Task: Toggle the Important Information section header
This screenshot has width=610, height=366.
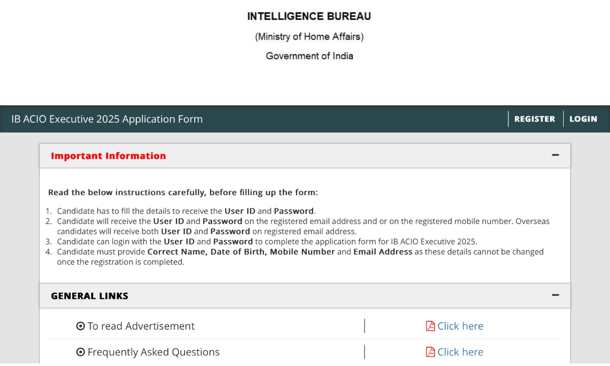Action: coord(305,156)
